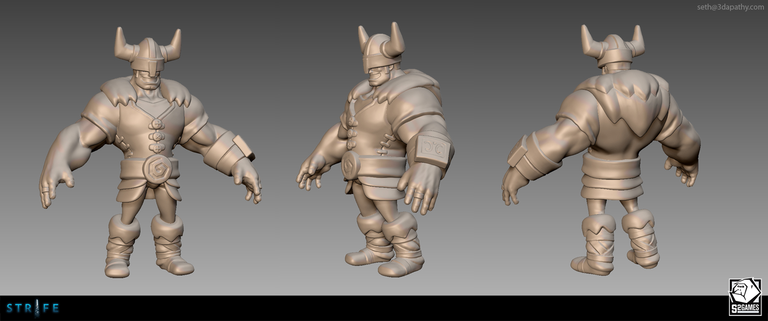Click the spiral belt buckle on side view
This screenshot has height=321, width=768.
[350, 165]
